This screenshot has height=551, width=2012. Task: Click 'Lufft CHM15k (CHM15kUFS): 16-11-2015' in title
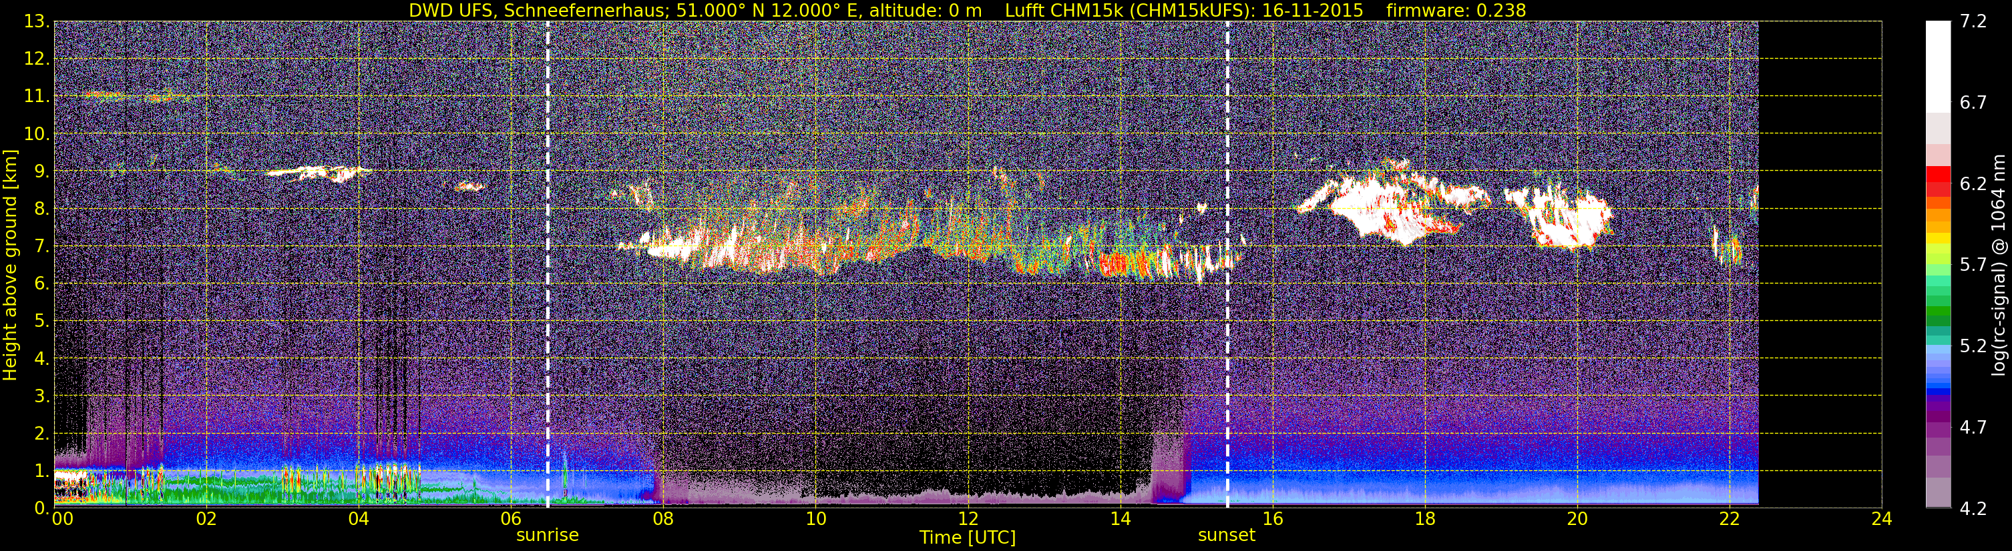[1184, 10]
